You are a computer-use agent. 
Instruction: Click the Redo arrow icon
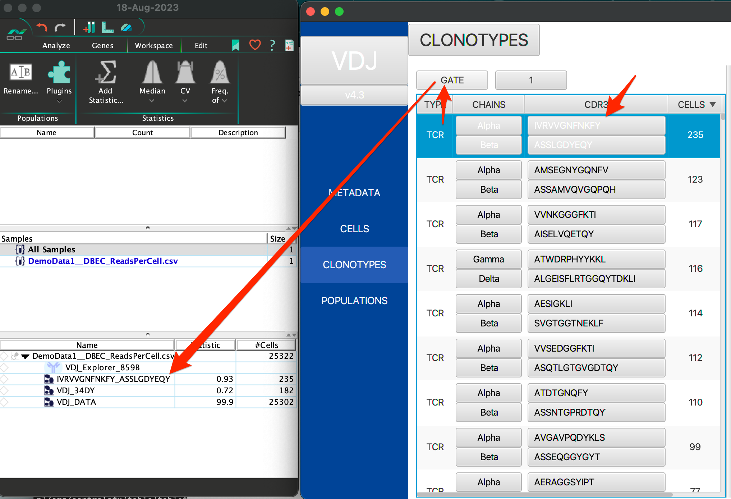[x=60, y=27]
